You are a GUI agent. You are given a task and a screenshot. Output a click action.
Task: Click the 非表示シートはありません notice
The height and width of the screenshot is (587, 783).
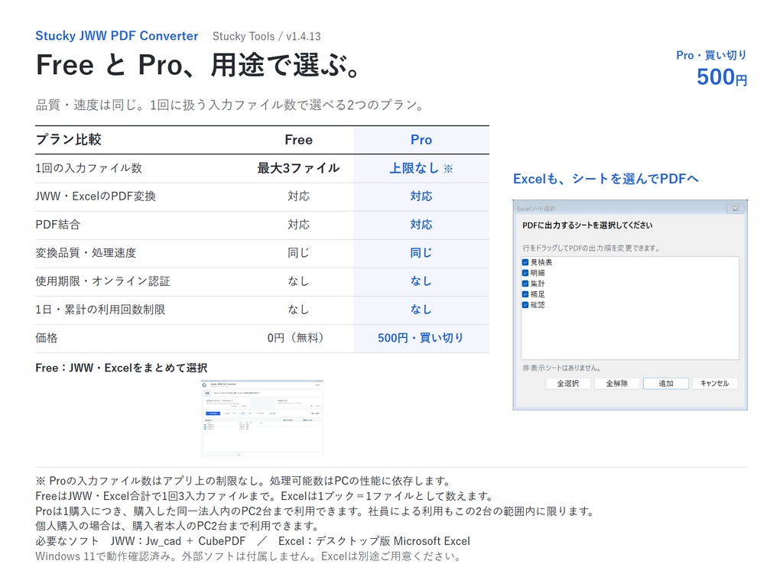562,368
